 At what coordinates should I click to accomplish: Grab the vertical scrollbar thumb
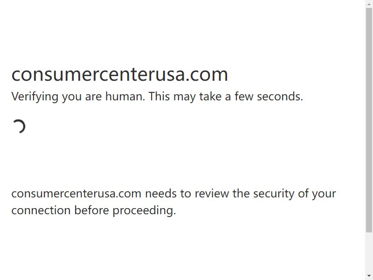point(369,120)
